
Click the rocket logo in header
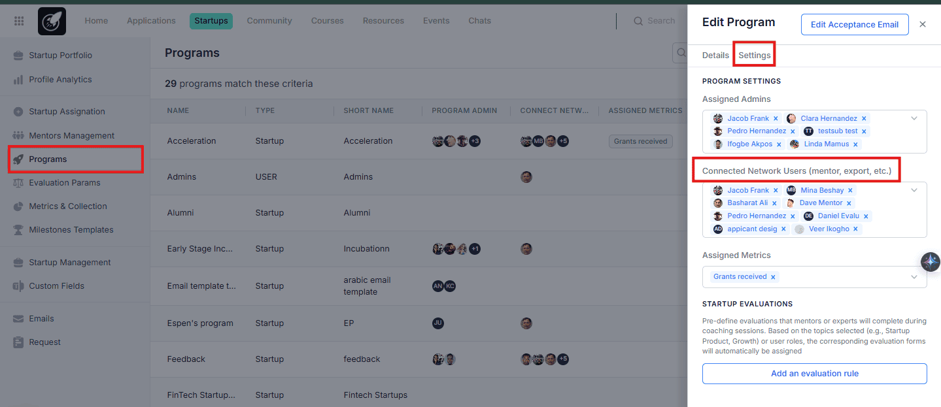[52, 21]
